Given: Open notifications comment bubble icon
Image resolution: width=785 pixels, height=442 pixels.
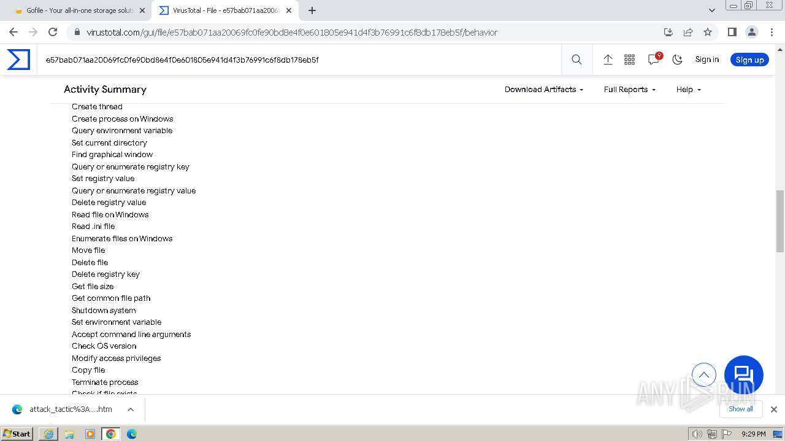Looking at the screenshot, I should tap(654, 59).
